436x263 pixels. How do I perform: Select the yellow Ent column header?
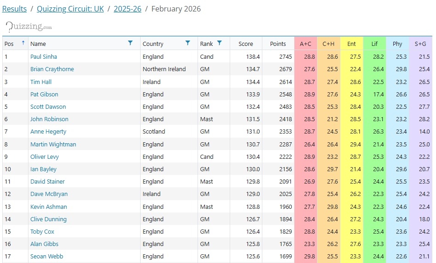[351, 44]
